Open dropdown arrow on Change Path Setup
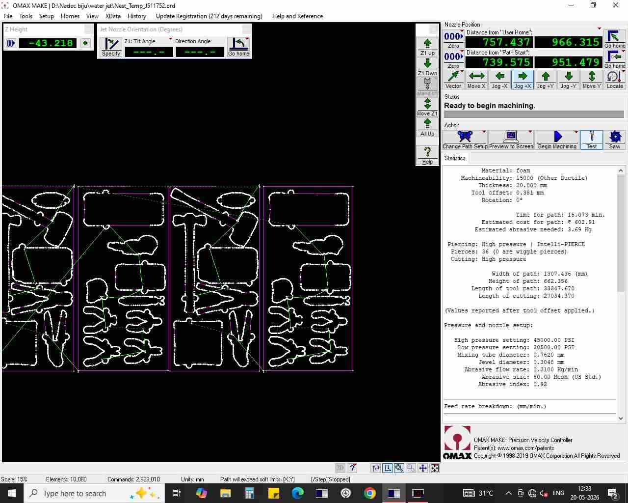Screen dimensions: 628x503 point(484,132)
